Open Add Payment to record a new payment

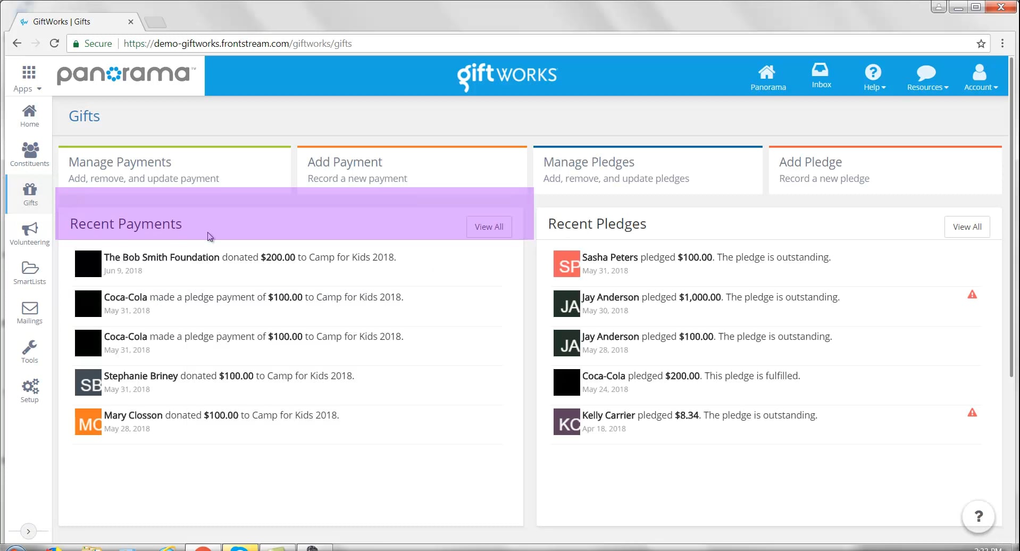tap(412, 169)
